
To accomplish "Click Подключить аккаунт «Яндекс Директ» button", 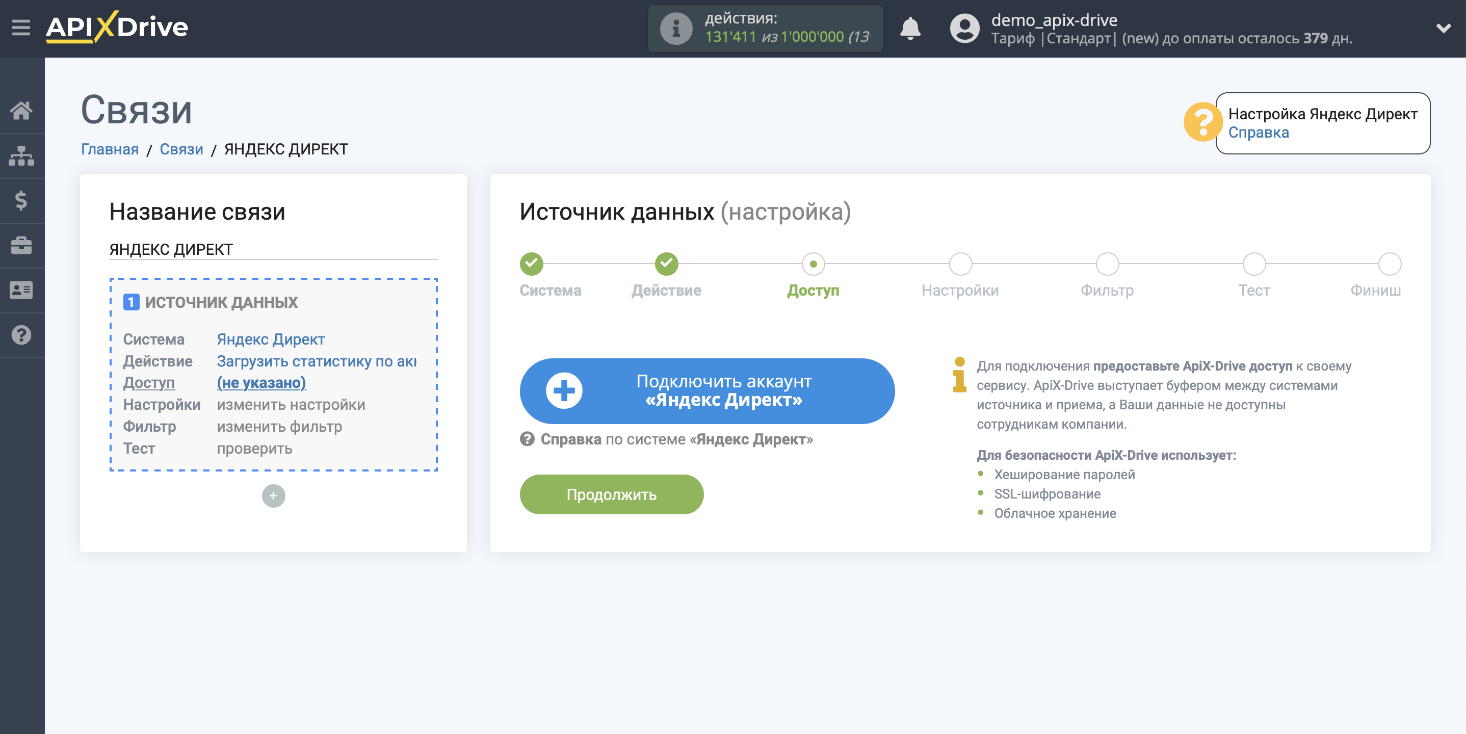I will click(707, 391).
